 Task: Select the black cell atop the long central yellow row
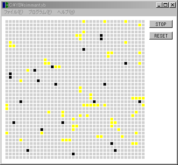coord(94,101)
